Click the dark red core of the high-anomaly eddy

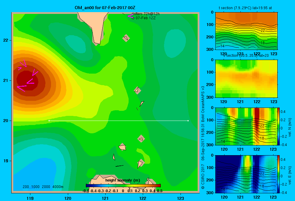click(x=27, y=80)
